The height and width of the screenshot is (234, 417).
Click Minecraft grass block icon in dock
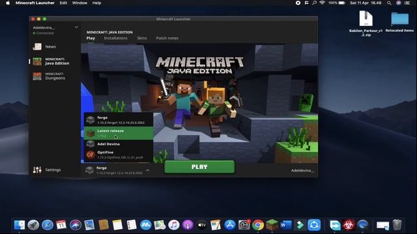272,225
